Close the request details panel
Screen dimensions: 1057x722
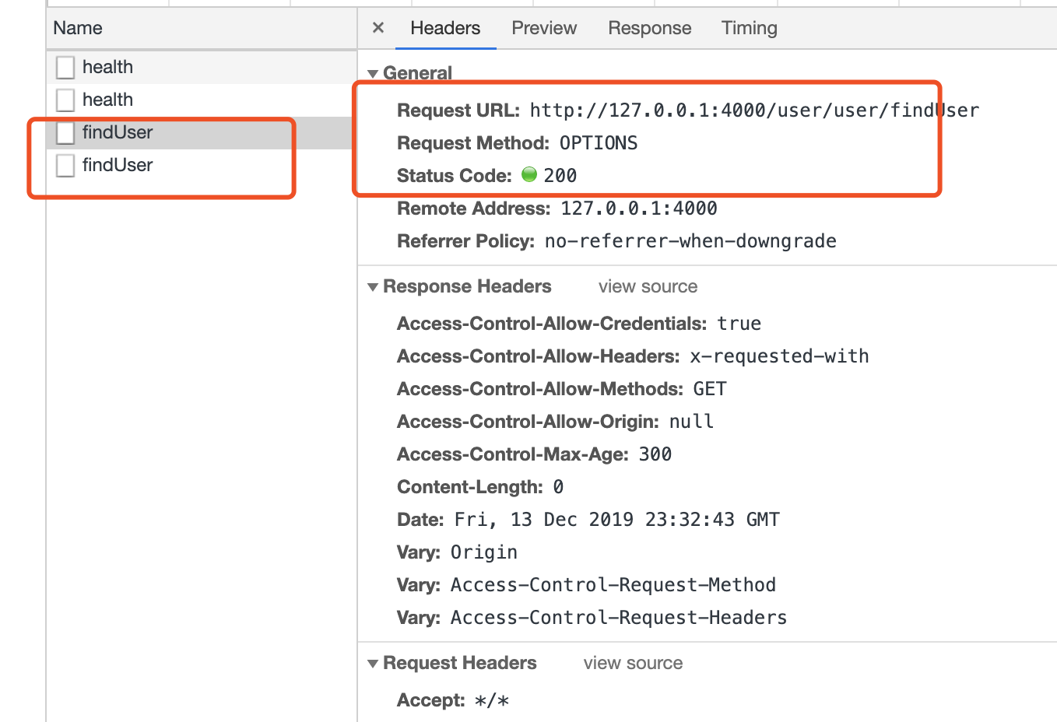click(x=378, y=28)
